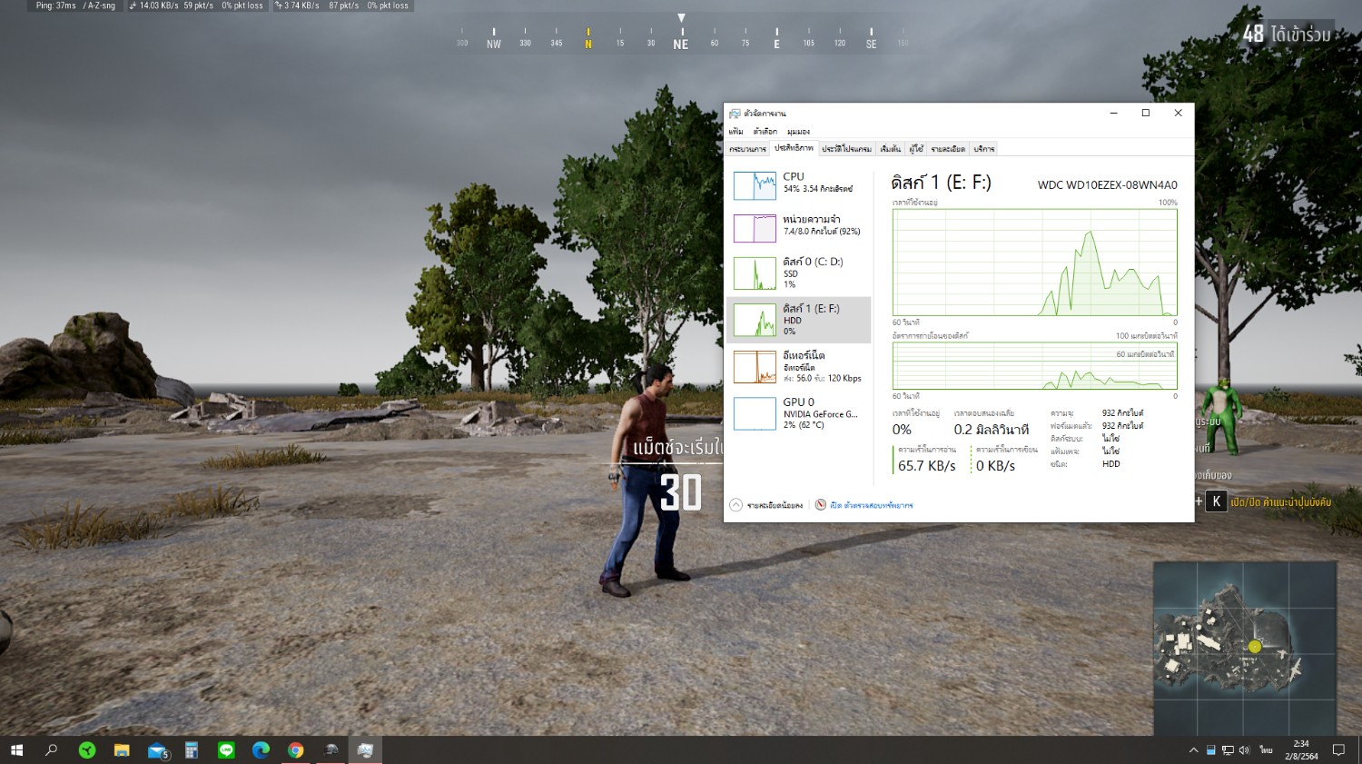This screenshot has width=1362, height=764.
Task: Maximize the Task Manager window
Action: click(1146, 114)
